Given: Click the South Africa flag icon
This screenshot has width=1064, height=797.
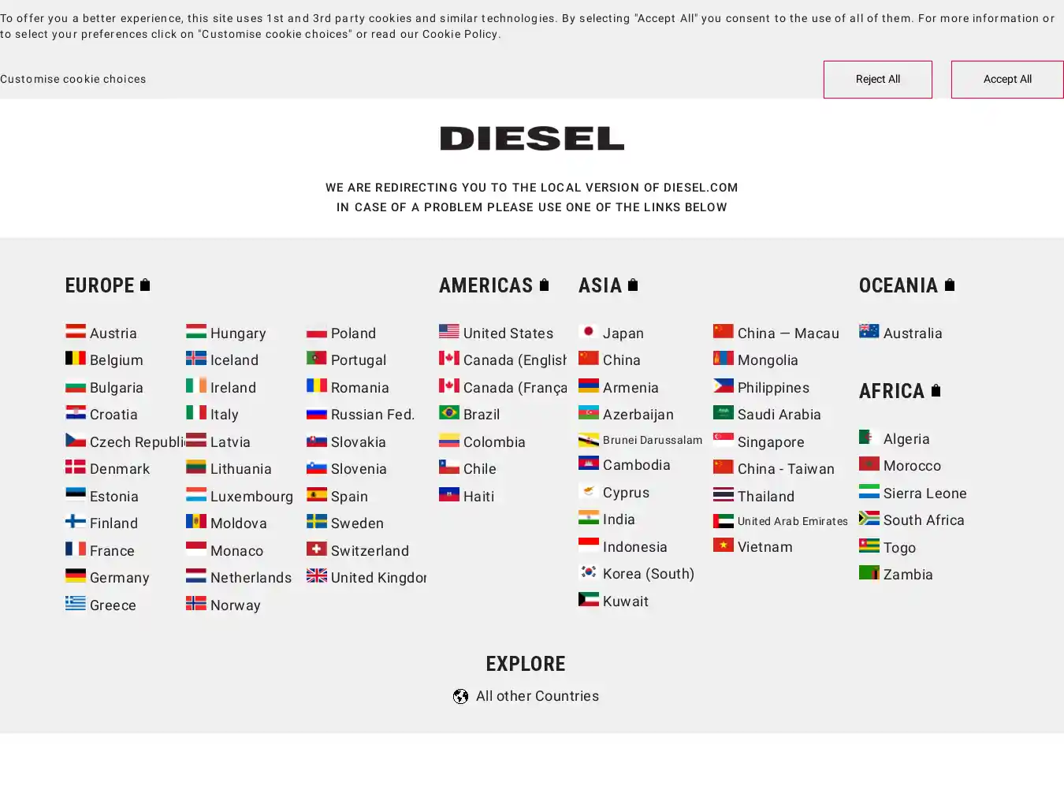Looking at the screenshot, I should tap(869, 519).
